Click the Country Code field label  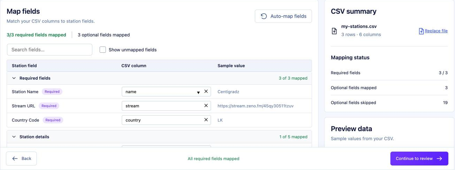pos(25,120)
